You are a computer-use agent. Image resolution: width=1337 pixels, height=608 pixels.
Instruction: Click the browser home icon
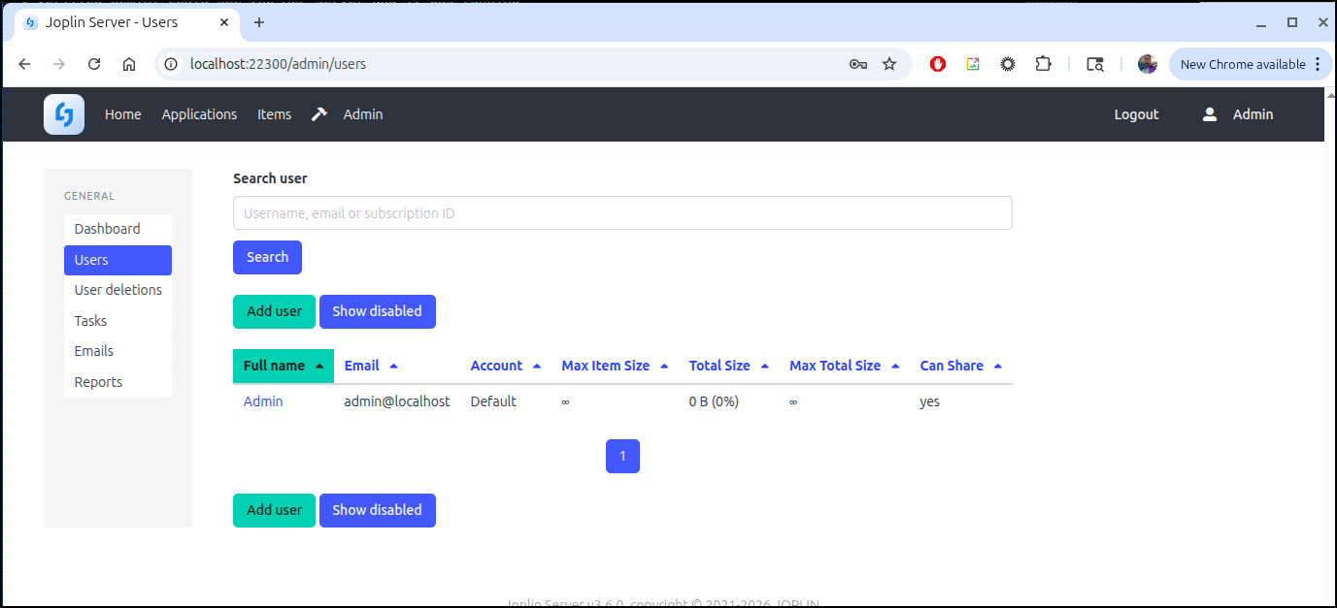point(129,64)
